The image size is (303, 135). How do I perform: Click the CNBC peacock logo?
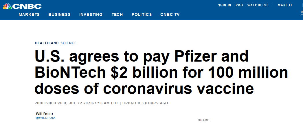7,6
